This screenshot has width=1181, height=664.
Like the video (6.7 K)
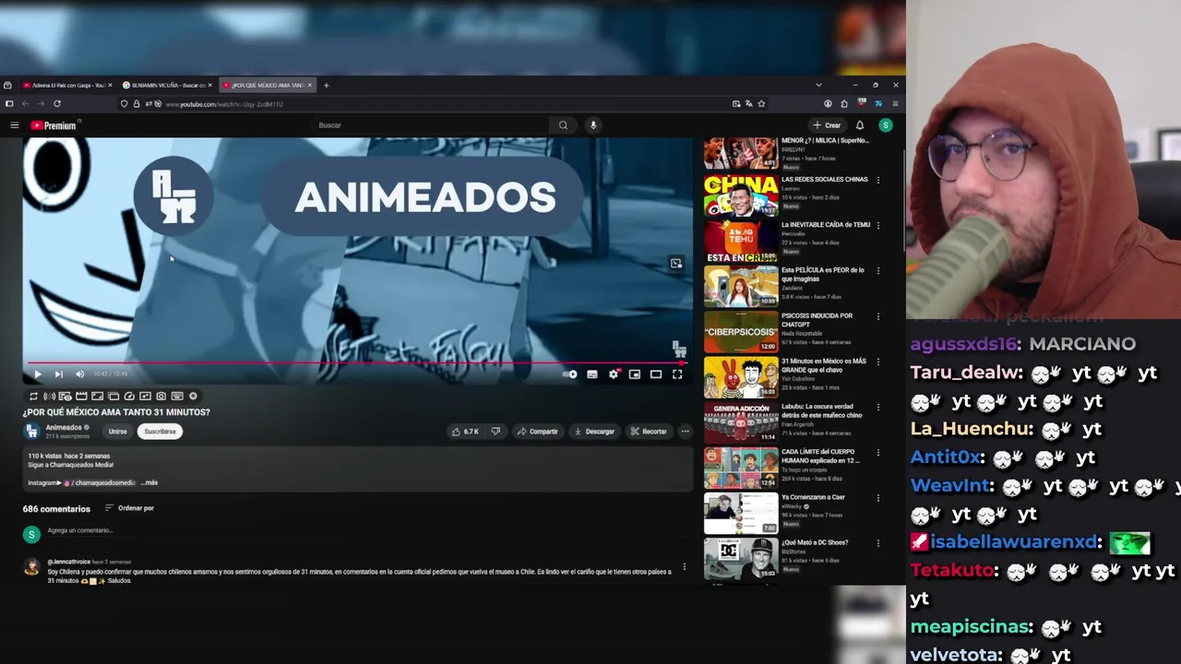(465, 432)
